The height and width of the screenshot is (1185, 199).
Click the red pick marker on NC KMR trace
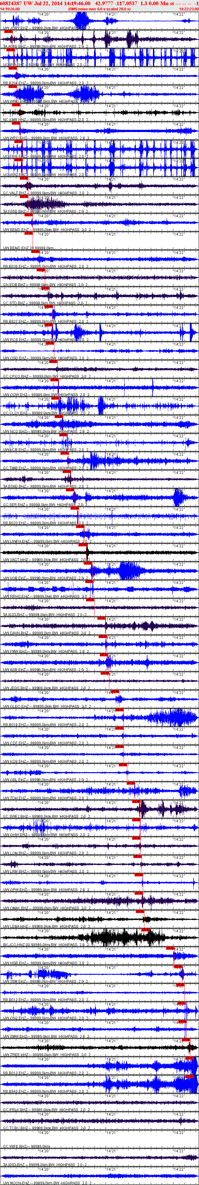coord(16,105)
